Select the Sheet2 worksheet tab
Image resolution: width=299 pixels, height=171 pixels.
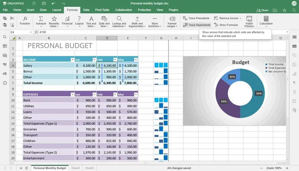(x=75, y=168)
